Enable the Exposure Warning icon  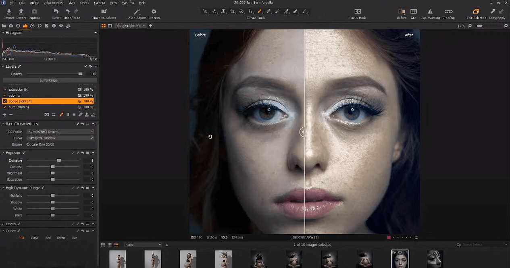point(430,12)
